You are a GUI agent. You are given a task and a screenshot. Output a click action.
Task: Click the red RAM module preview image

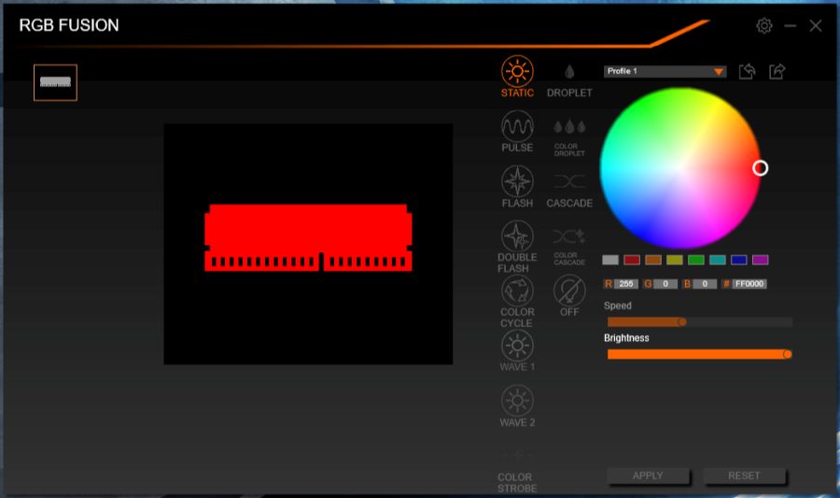(308, 237)
